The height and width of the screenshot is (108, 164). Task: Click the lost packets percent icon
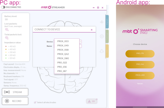tap(7, 30)
